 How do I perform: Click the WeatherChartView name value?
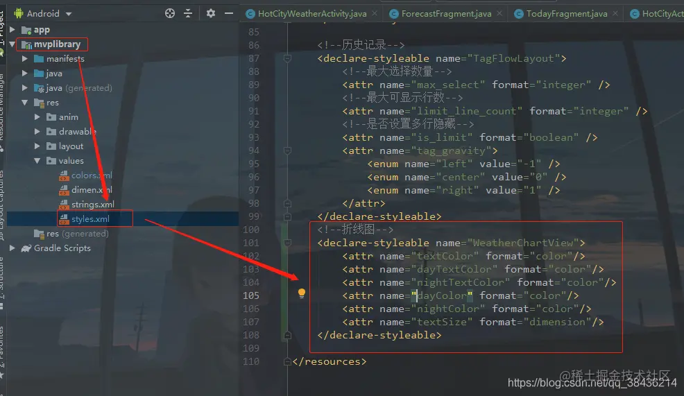(522, 243)
